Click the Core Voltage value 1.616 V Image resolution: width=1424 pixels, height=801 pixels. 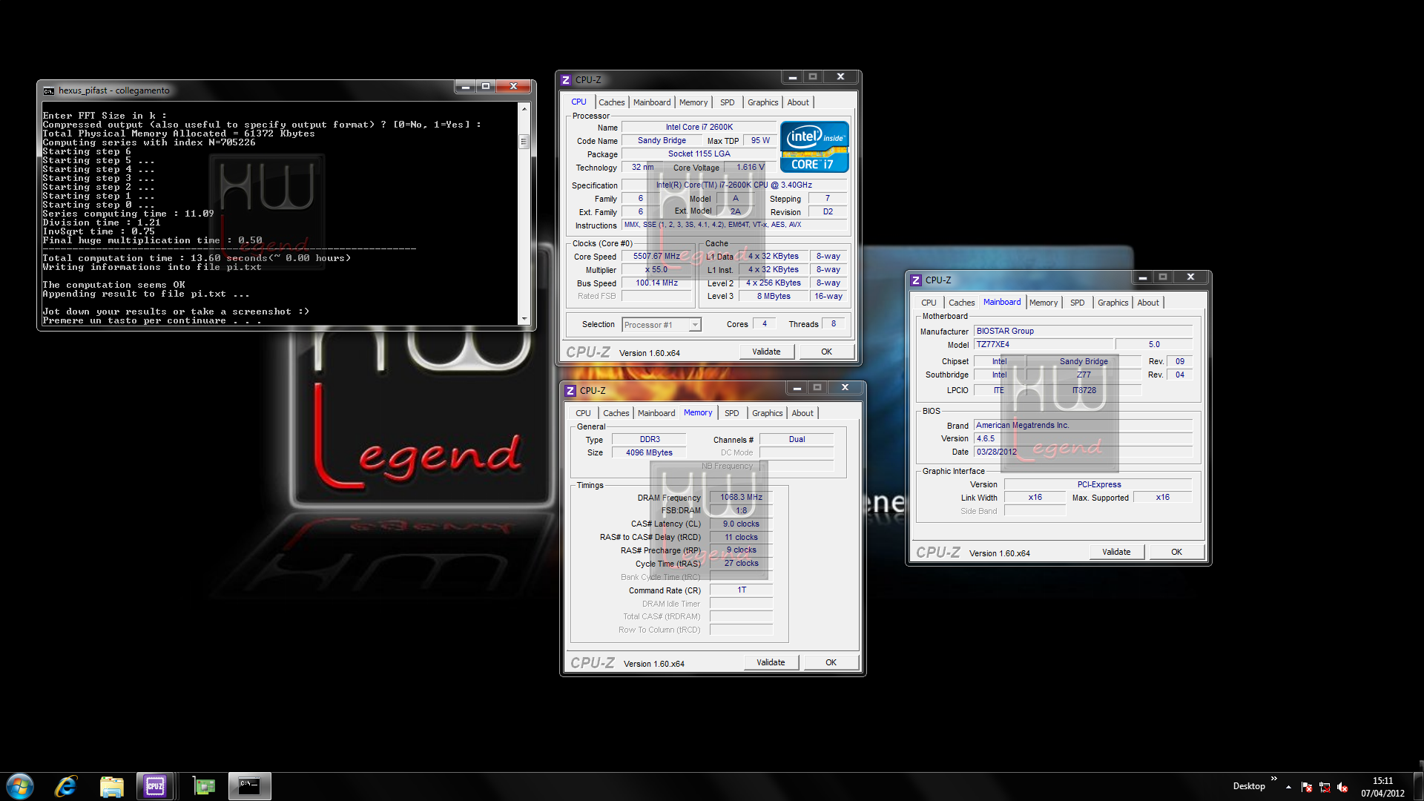750,168
